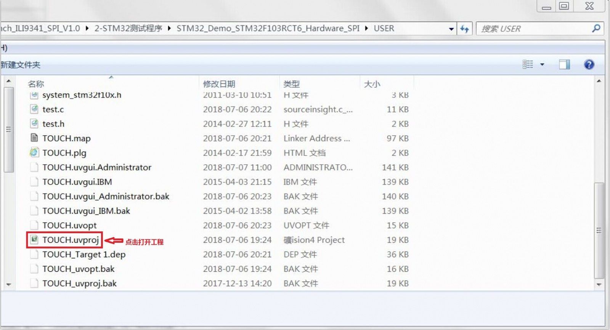Select the TOUCH.uvopt file

coord(69,226)
